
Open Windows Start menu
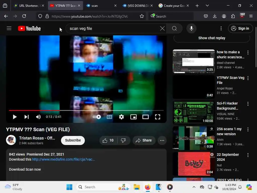(69, 187)
